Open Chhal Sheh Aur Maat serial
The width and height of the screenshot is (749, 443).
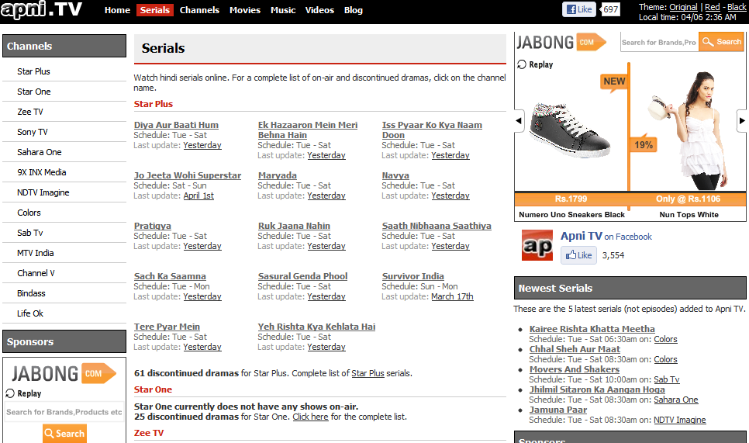(575, 349)
